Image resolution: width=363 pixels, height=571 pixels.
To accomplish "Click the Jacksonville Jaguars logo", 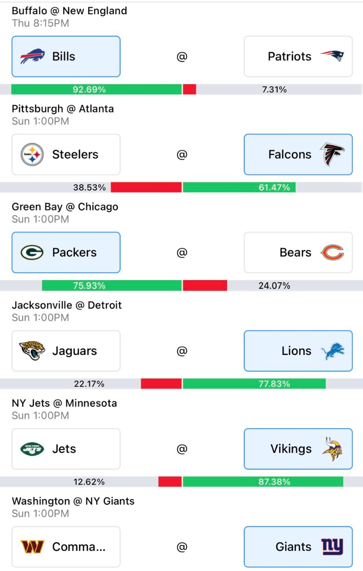I will click(32, 351).
